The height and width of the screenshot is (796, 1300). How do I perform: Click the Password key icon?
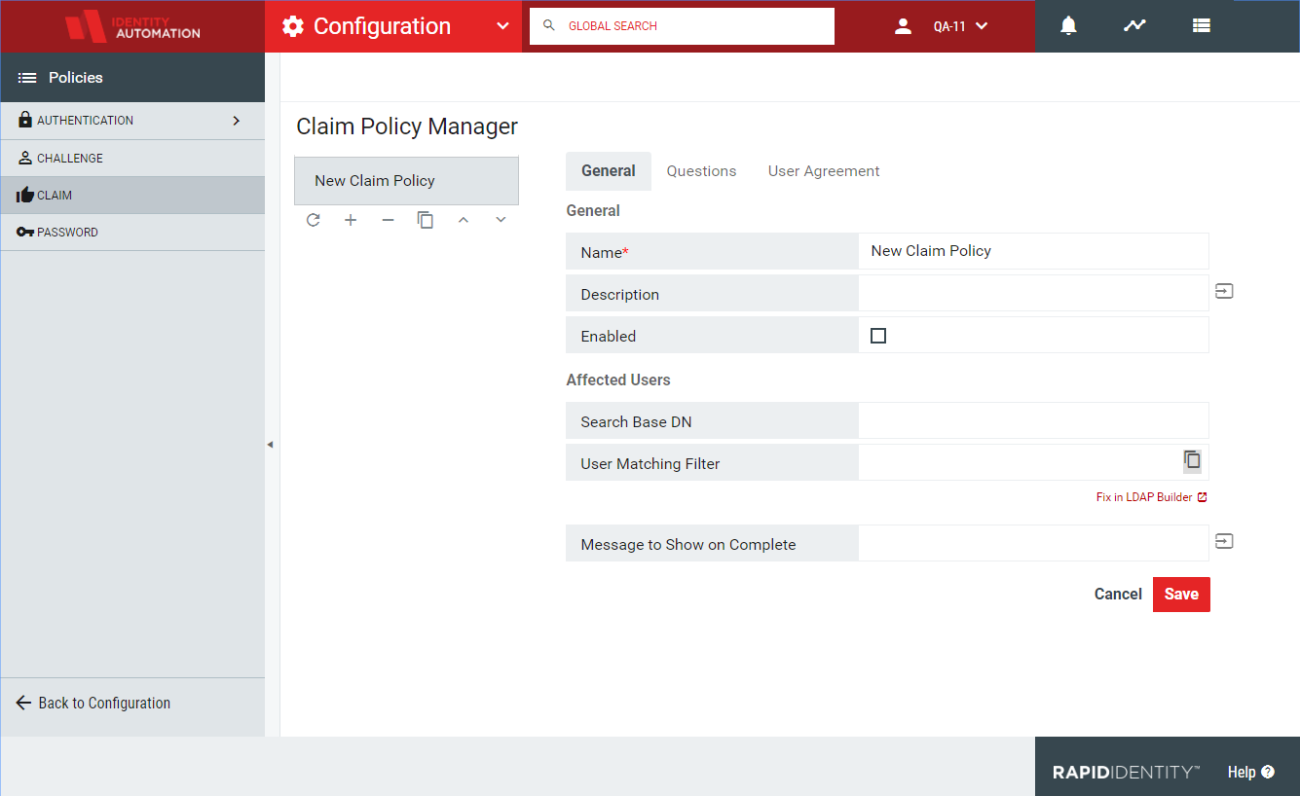[25, 232]
